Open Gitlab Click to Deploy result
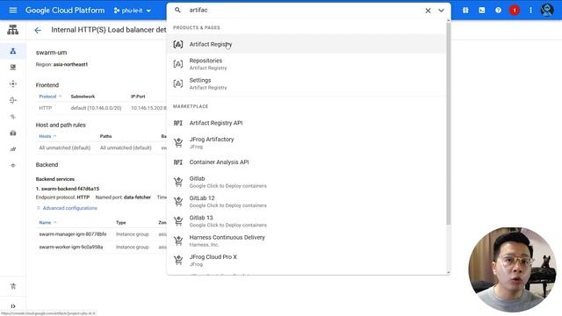 306,182
